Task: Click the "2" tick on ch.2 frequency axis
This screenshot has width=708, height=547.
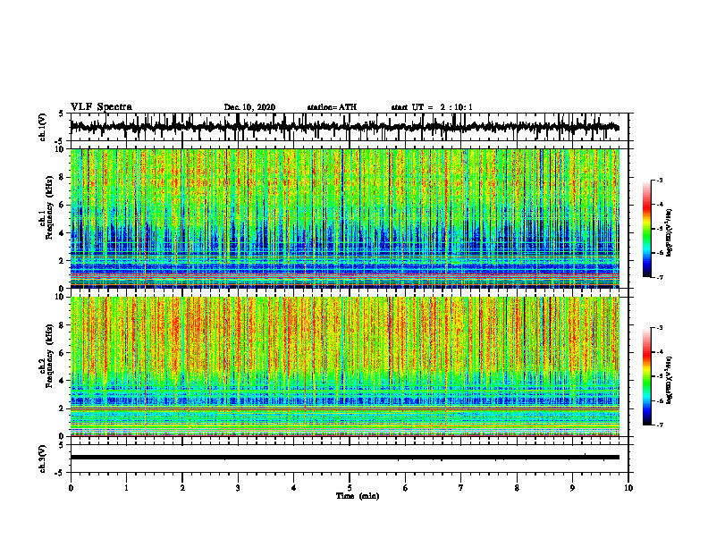Action: (x=63, y=408)
